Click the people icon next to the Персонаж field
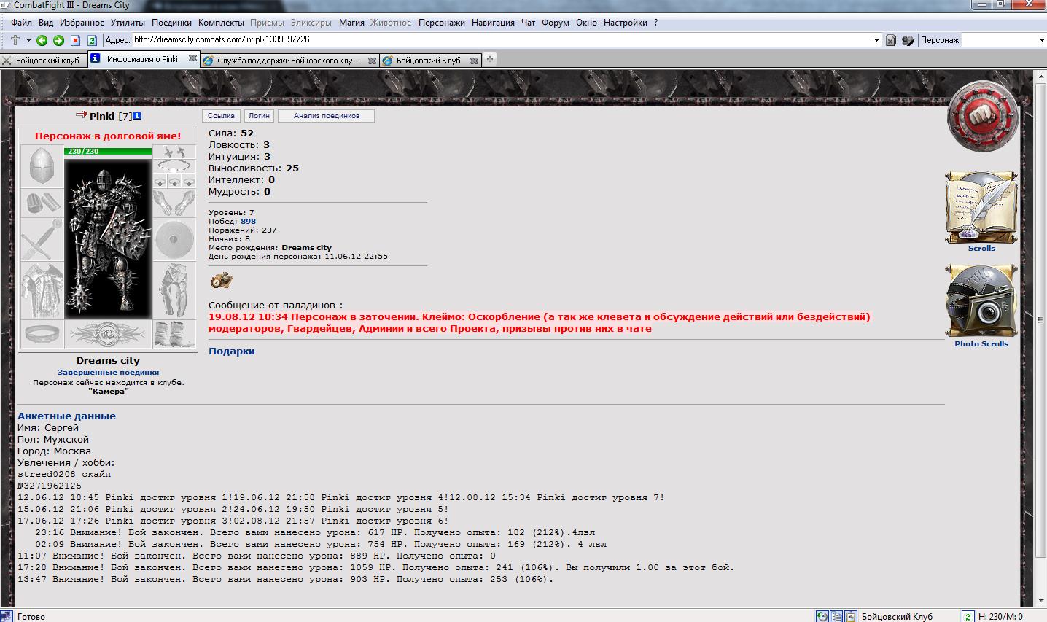The height and width of the screenshot is (622, 1047). pos(908,41)
